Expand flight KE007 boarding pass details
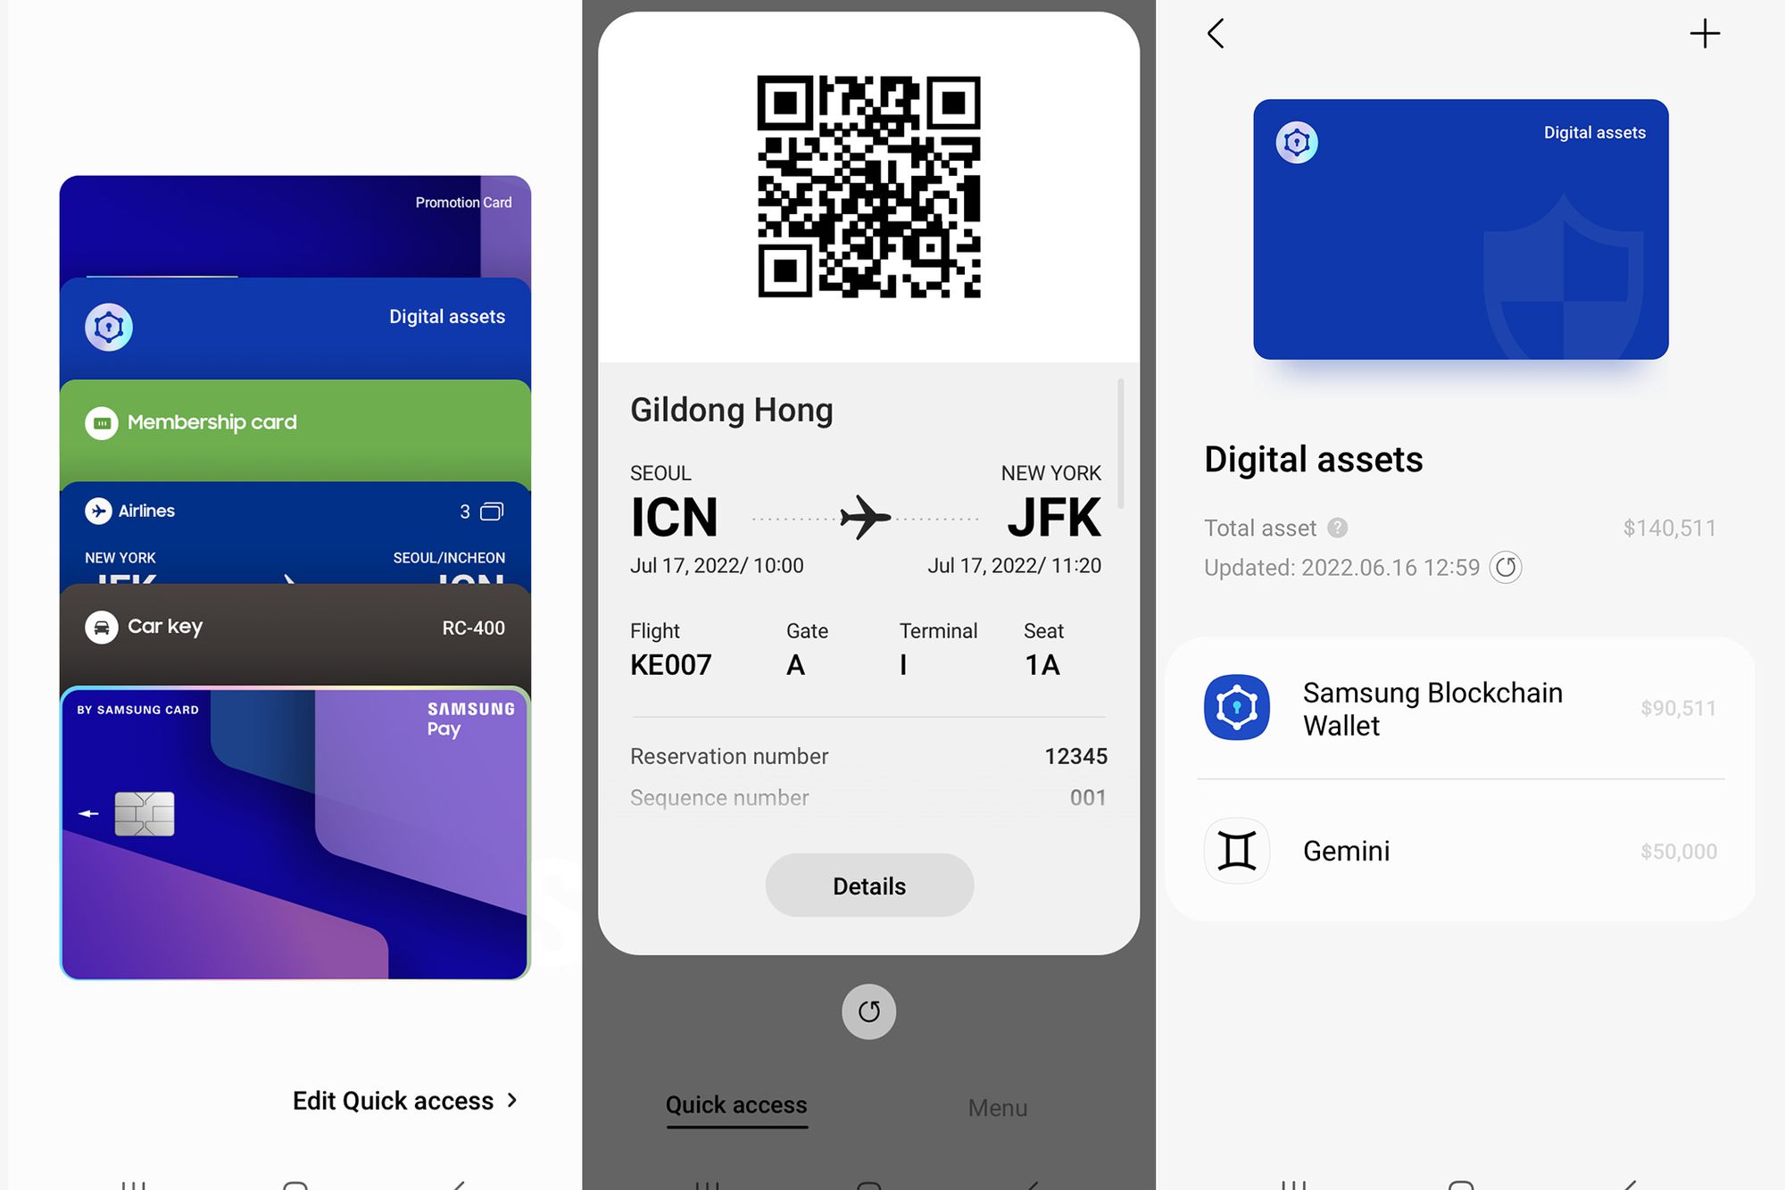This screenshot has width=1785, height=1190. [868, 885]
